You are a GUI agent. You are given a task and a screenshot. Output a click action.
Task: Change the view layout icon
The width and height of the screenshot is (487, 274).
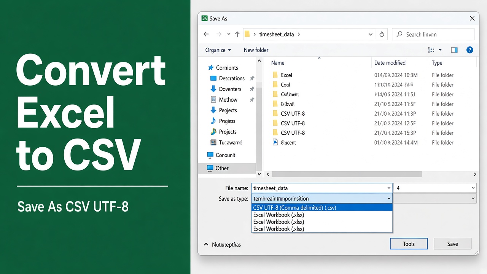[x=431, y=50]
